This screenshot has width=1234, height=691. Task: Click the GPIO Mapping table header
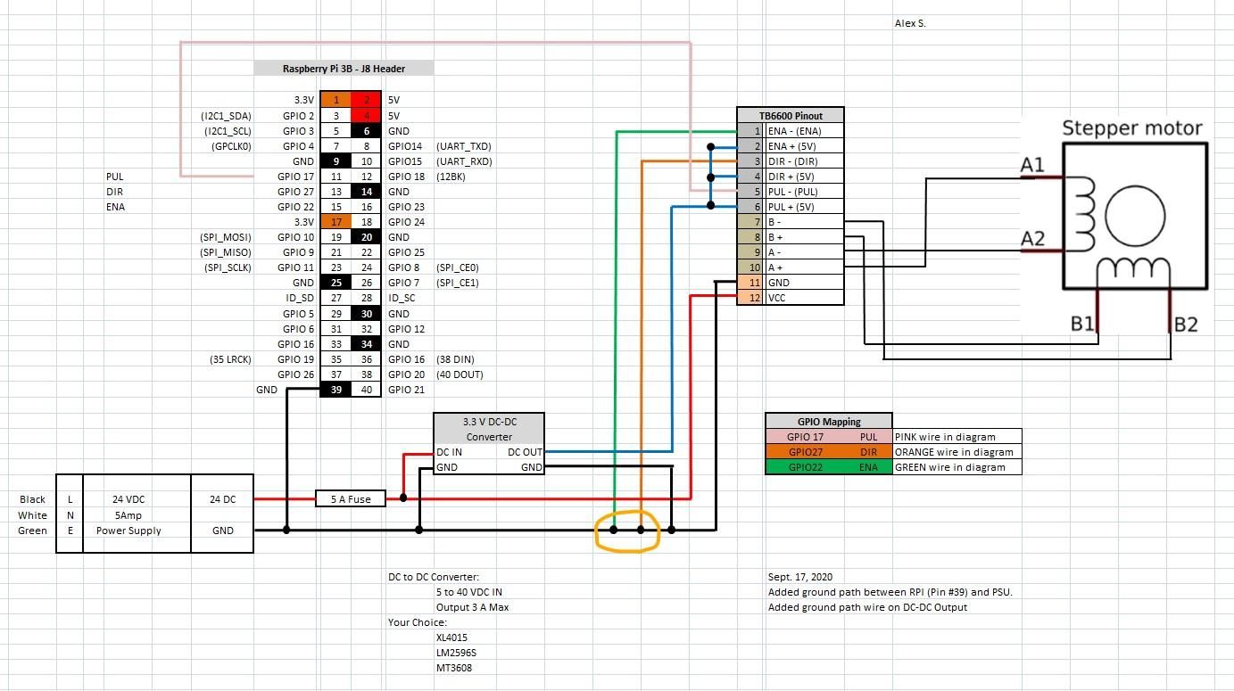pyautogui.click(x=828, y=421)
